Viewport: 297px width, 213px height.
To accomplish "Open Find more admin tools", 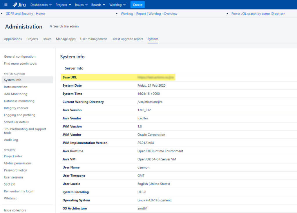I will 20,63.
